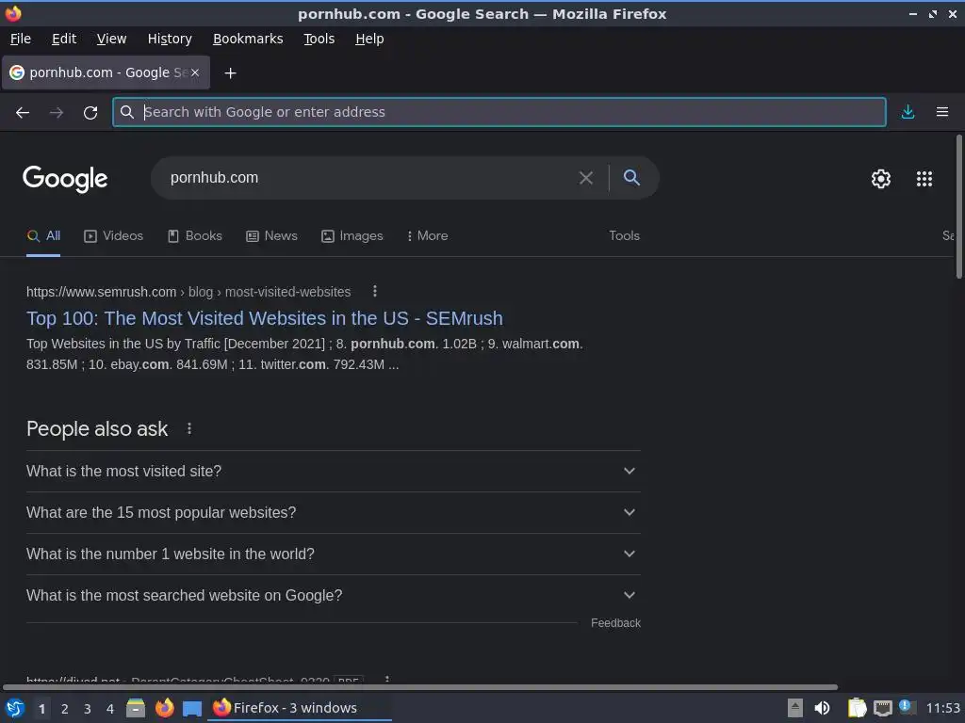Open the Google apps grid
The height and width of the screenshot is (723, 965).
click(x=924, y=178)
